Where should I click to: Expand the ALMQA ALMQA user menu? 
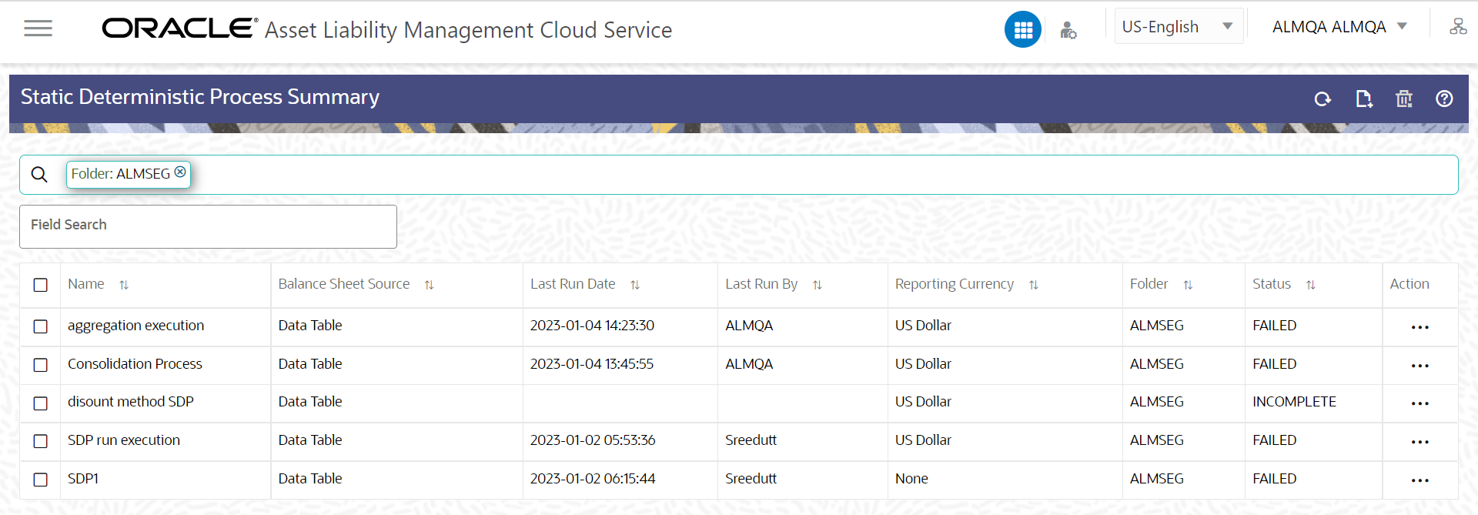click(1339, 27)
